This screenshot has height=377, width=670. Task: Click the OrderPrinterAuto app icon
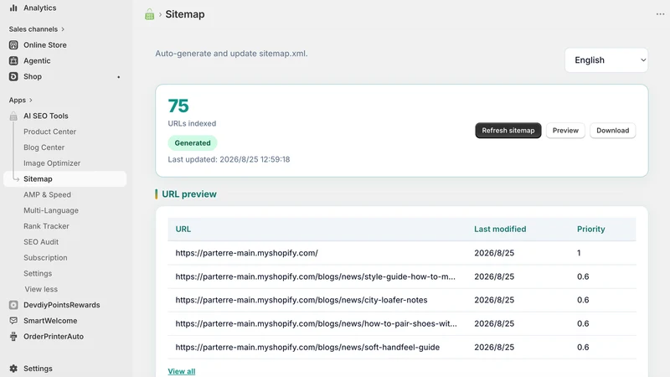coord(13,337)
